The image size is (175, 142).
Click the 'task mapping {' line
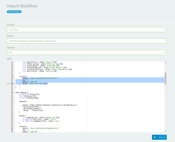22,92
